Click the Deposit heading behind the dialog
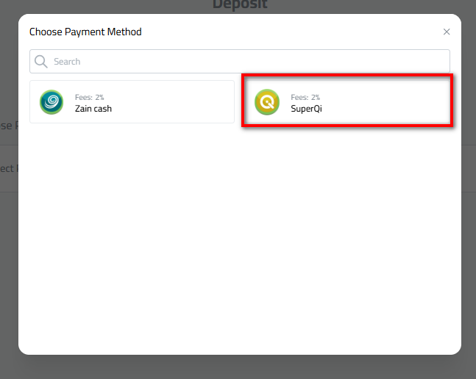The height and width of the screenshot is (379, 476). pos(240,5)
